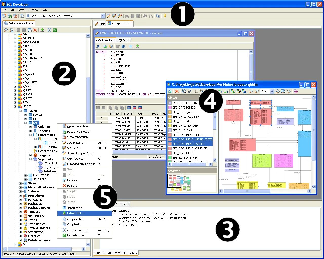Choose Refresh node from context menu

click(85, 235)
